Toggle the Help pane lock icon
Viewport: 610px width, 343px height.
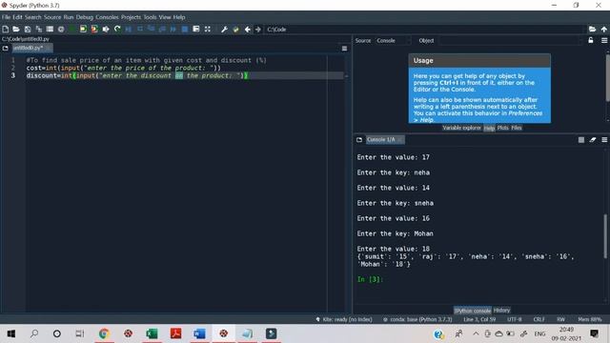[x=591, y=40]
